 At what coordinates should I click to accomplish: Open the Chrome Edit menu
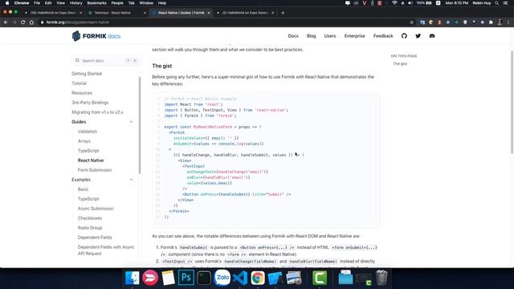click(48, 3)
